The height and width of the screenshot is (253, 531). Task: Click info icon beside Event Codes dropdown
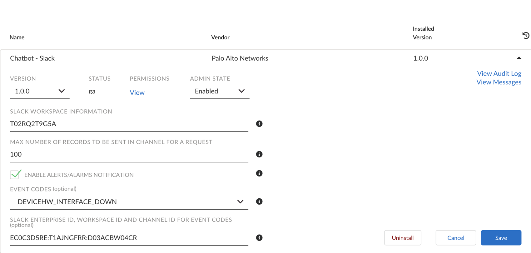pos(259,201)
